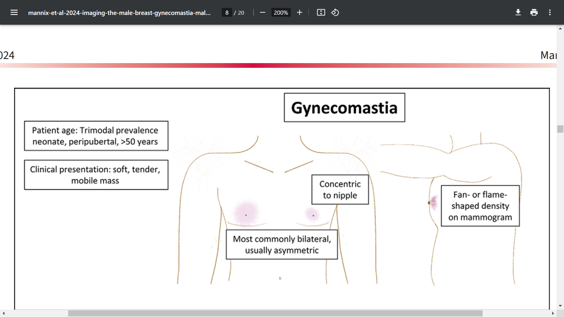The image size is (564, 317).
Task: Click the fit to page icon
Action: (321, 12)
